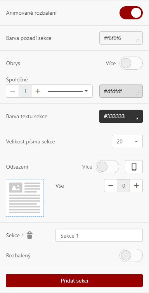Decrease the Obrys border width with minus
This screenshot has width=149, height=293.
tap(12, 91)
